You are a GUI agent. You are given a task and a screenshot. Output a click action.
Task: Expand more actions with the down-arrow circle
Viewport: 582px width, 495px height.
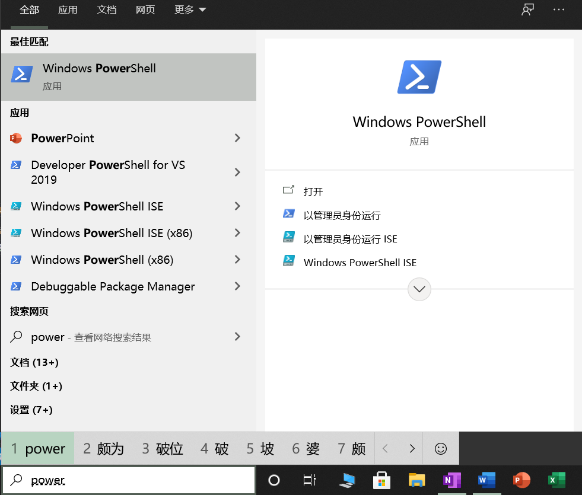coord(419,289)
